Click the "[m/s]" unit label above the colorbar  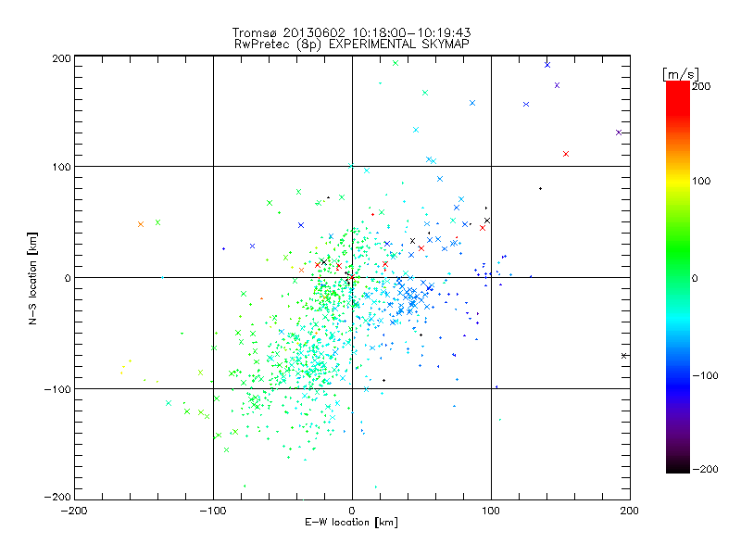[681, 74]
